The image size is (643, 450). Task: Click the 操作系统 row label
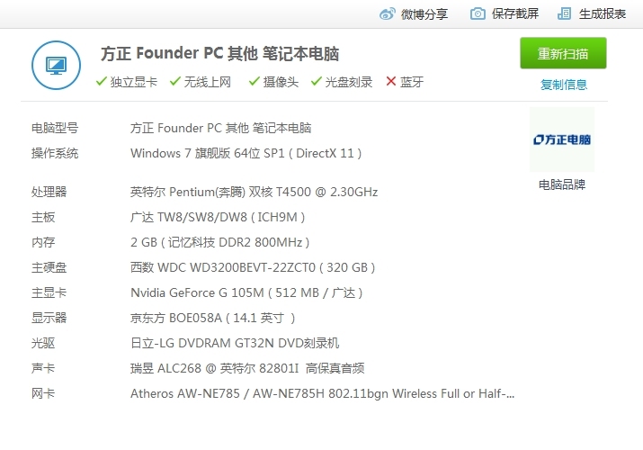pyautogui.click(x=55, y=153)
